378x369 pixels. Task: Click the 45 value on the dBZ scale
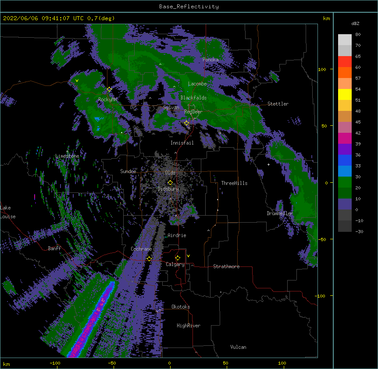point(358,122)
